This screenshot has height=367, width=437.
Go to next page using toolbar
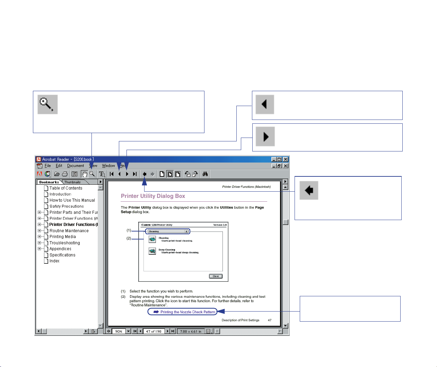(127, 174)
